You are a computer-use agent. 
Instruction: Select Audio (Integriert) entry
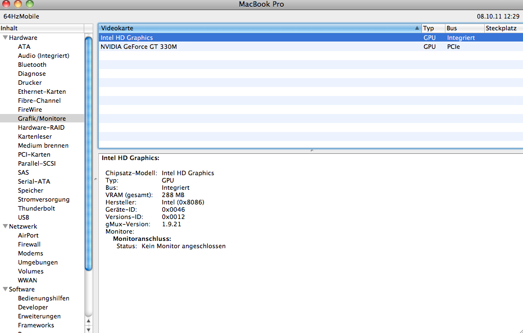coord(43,56)
